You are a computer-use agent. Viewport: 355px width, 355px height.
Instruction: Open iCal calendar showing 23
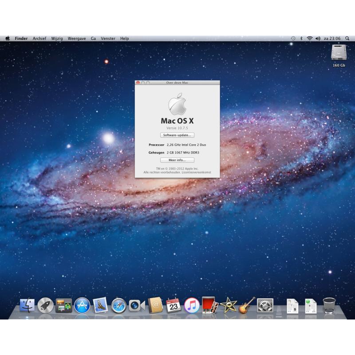click(x=174, y=305)
